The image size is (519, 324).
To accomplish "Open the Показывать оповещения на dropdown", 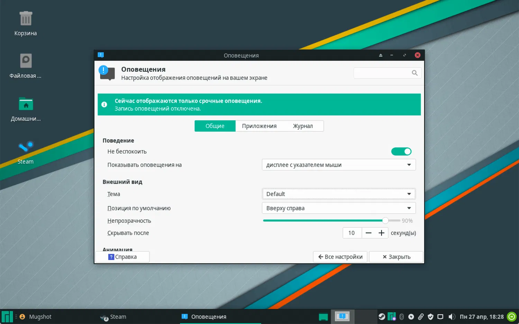I will pyautogui.click(x=339, y=165).
